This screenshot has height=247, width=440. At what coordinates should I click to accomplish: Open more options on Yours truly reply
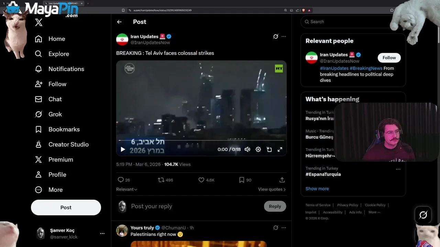[284, 227]
